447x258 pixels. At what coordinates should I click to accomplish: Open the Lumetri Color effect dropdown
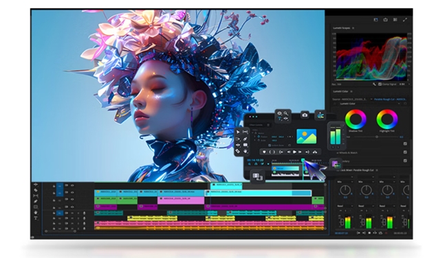[370, 104]
